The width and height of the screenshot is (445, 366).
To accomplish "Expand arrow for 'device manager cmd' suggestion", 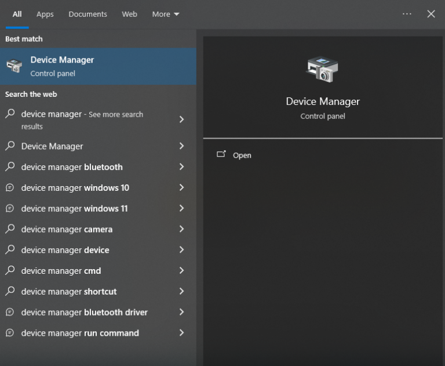I will coord(181,271).
